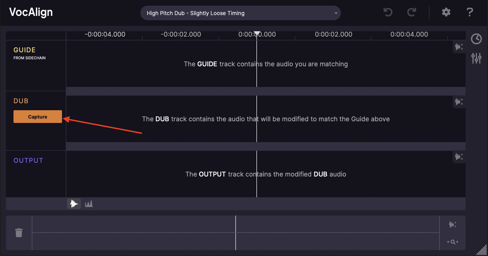The height and width of the screenshot is (256, 488).
Task: Toggle OUTPUT track waveform scaling
Action: pyautogui.click(x=459, y=157)
